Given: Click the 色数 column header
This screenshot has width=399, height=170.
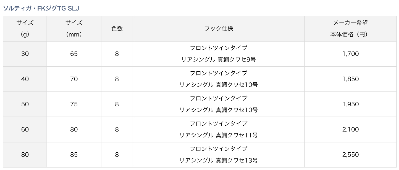Looking at the screenshot, I should pyautogui.click(x=117, y=29).
